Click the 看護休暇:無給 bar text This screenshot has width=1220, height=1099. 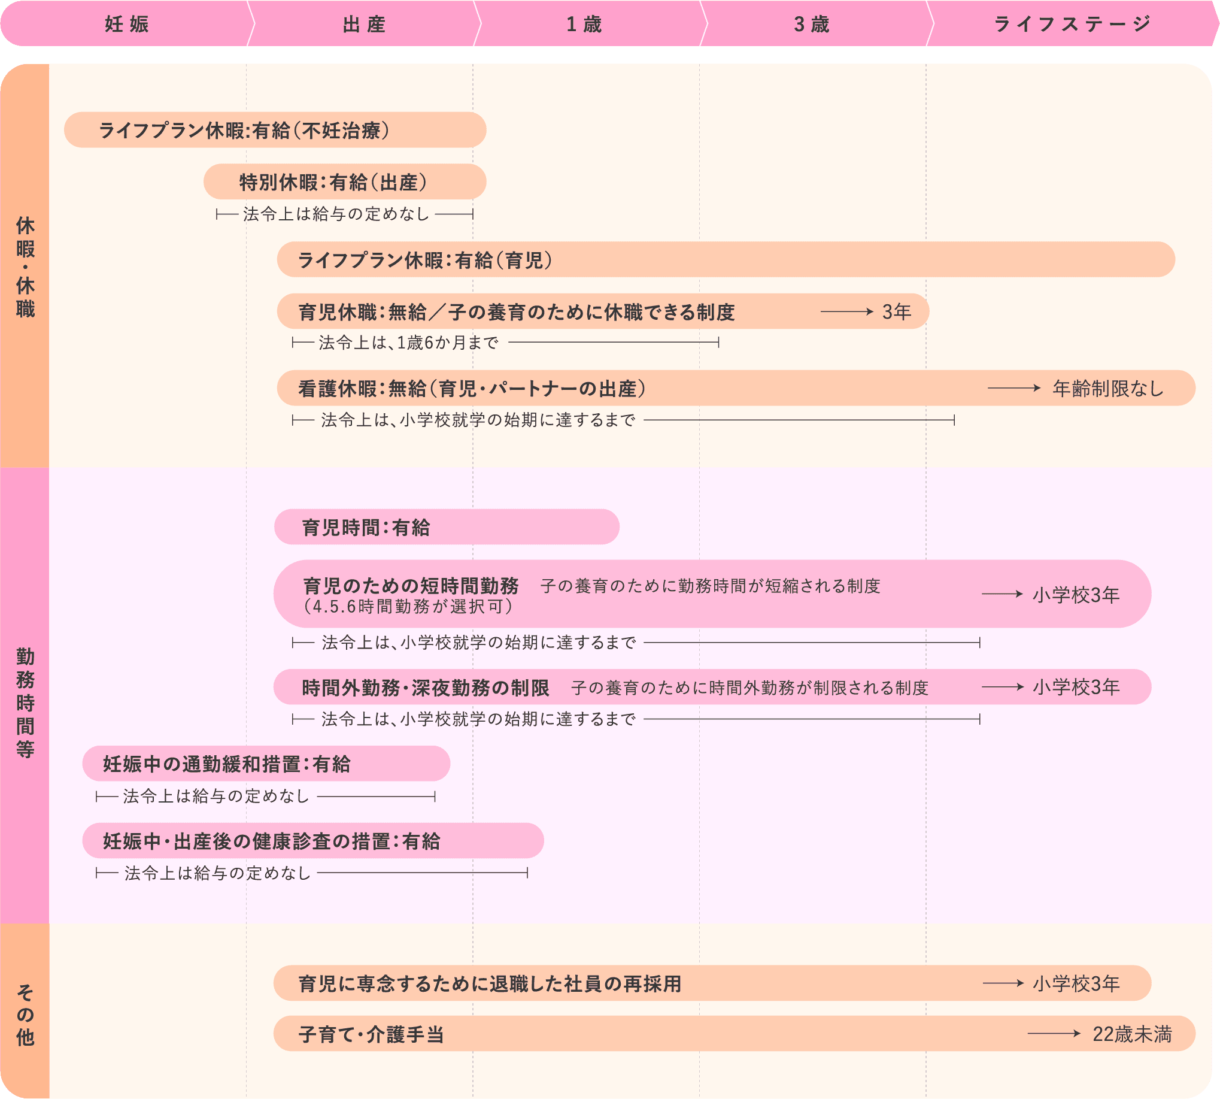[472, 388]
